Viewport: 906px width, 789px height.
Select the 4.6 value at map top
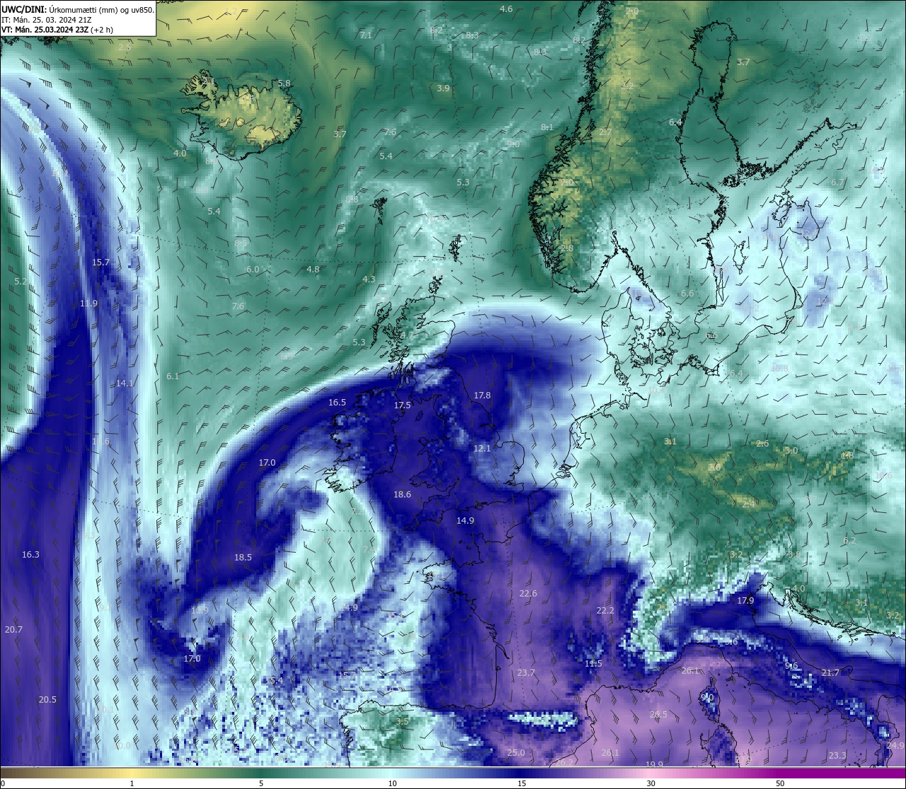click(506, 9)
